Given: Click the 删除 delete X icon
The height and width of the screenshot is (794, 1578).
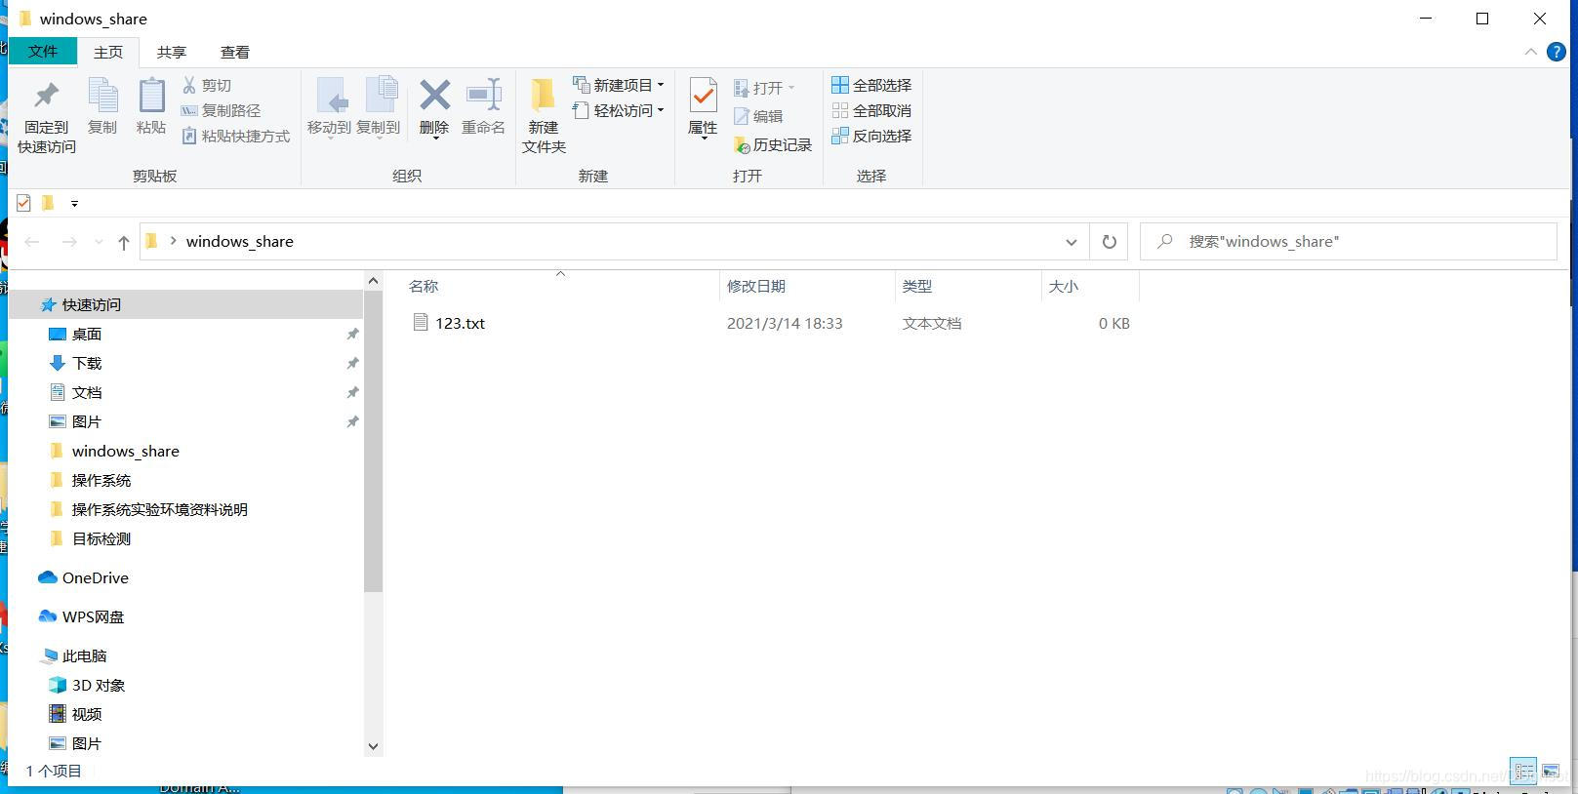Looking at the screenshot, I should tap(434, 96).
